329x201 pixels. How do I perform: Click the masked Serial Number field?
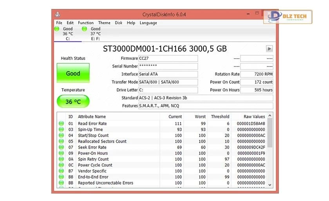pos(168,66)
